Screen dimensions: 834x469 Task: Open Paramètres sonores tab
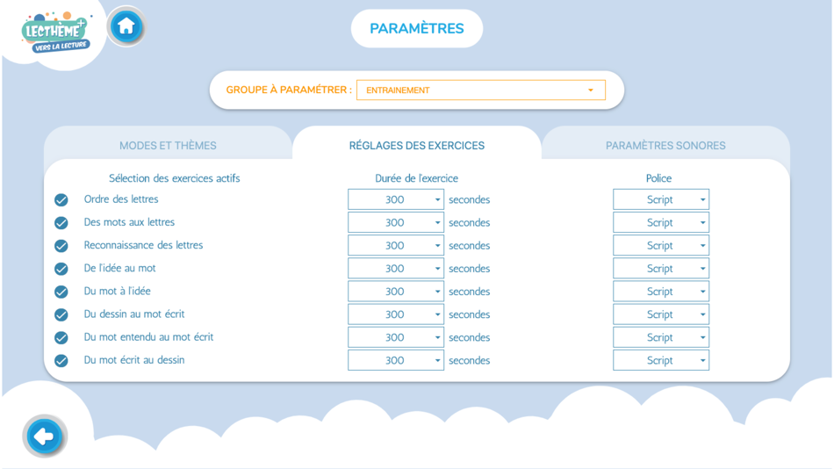665,145
